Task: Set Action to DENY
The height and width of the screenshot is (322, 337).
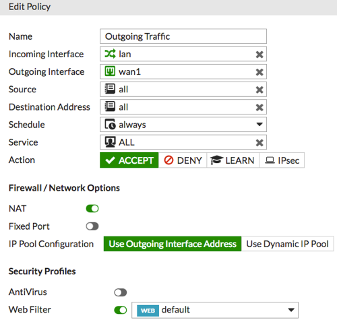Action: 183,160
